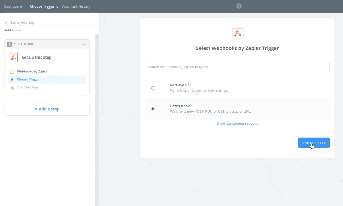Click 'Poll a URL and look for new entries.'

pos(199,90)
